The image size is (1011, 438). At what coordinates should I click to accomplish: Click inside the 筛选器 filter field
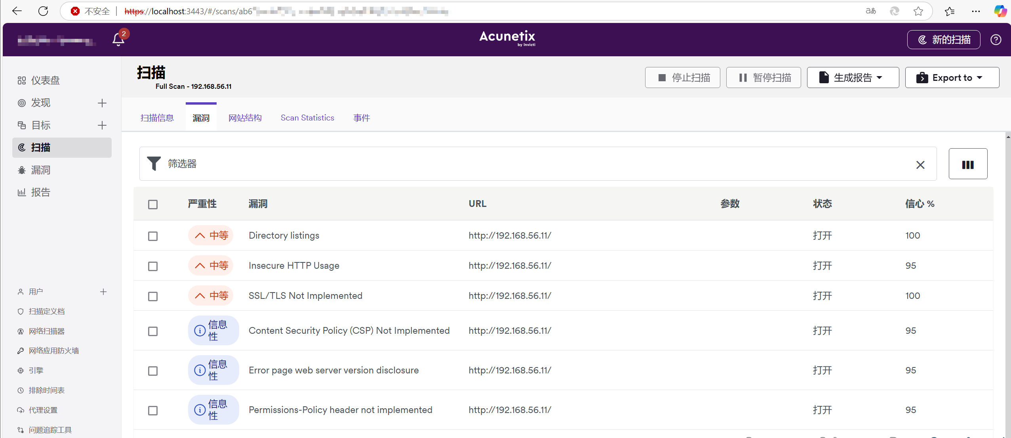(515, 164)
